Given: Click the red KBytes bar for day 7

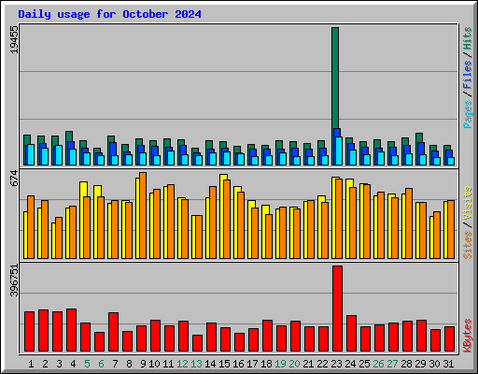Looking at the screenshot, I should pos(113,332).
